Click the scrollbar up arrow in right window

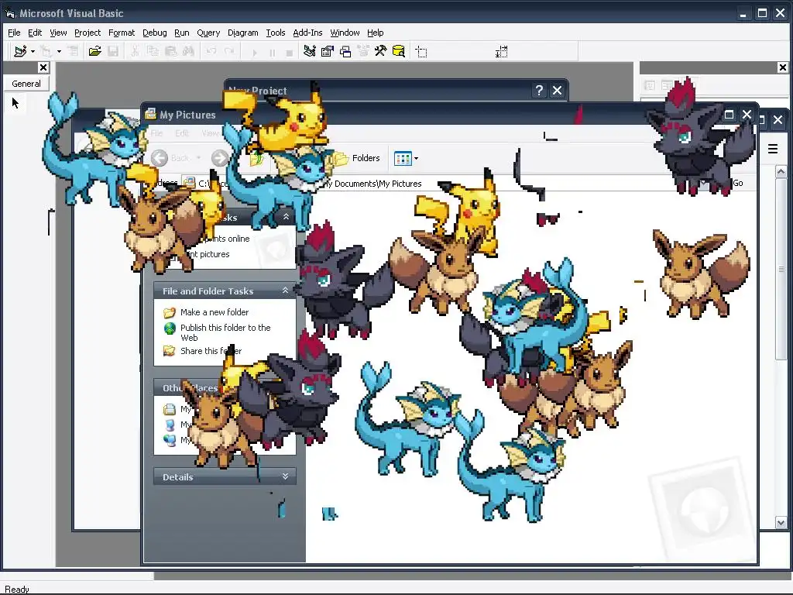[x=781, y=171]
